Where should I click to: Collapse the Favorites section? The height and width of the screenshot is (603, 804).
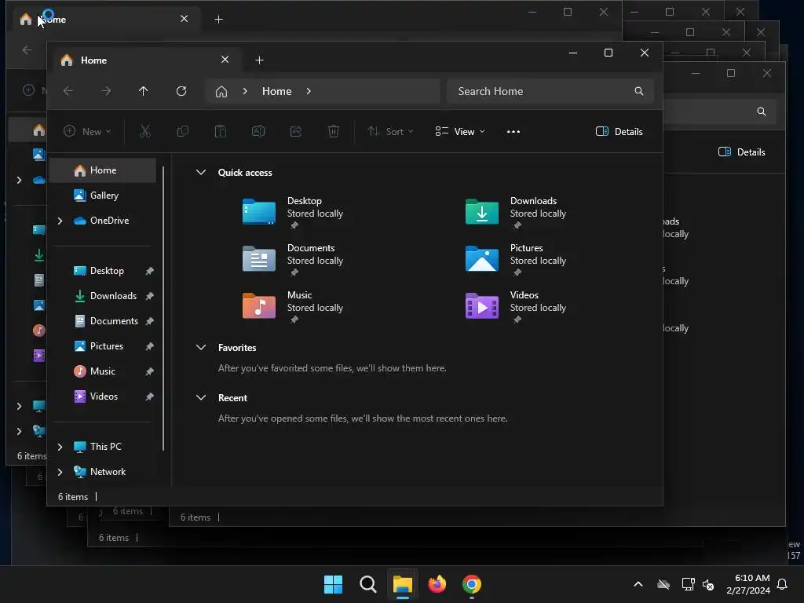pyautogui.click(x=201, y=348)
